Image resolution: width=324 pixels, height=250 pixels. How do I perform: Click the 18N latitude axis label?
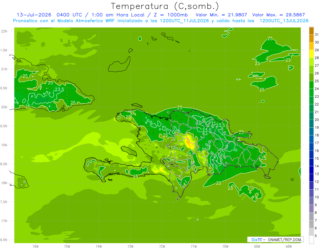4,183
